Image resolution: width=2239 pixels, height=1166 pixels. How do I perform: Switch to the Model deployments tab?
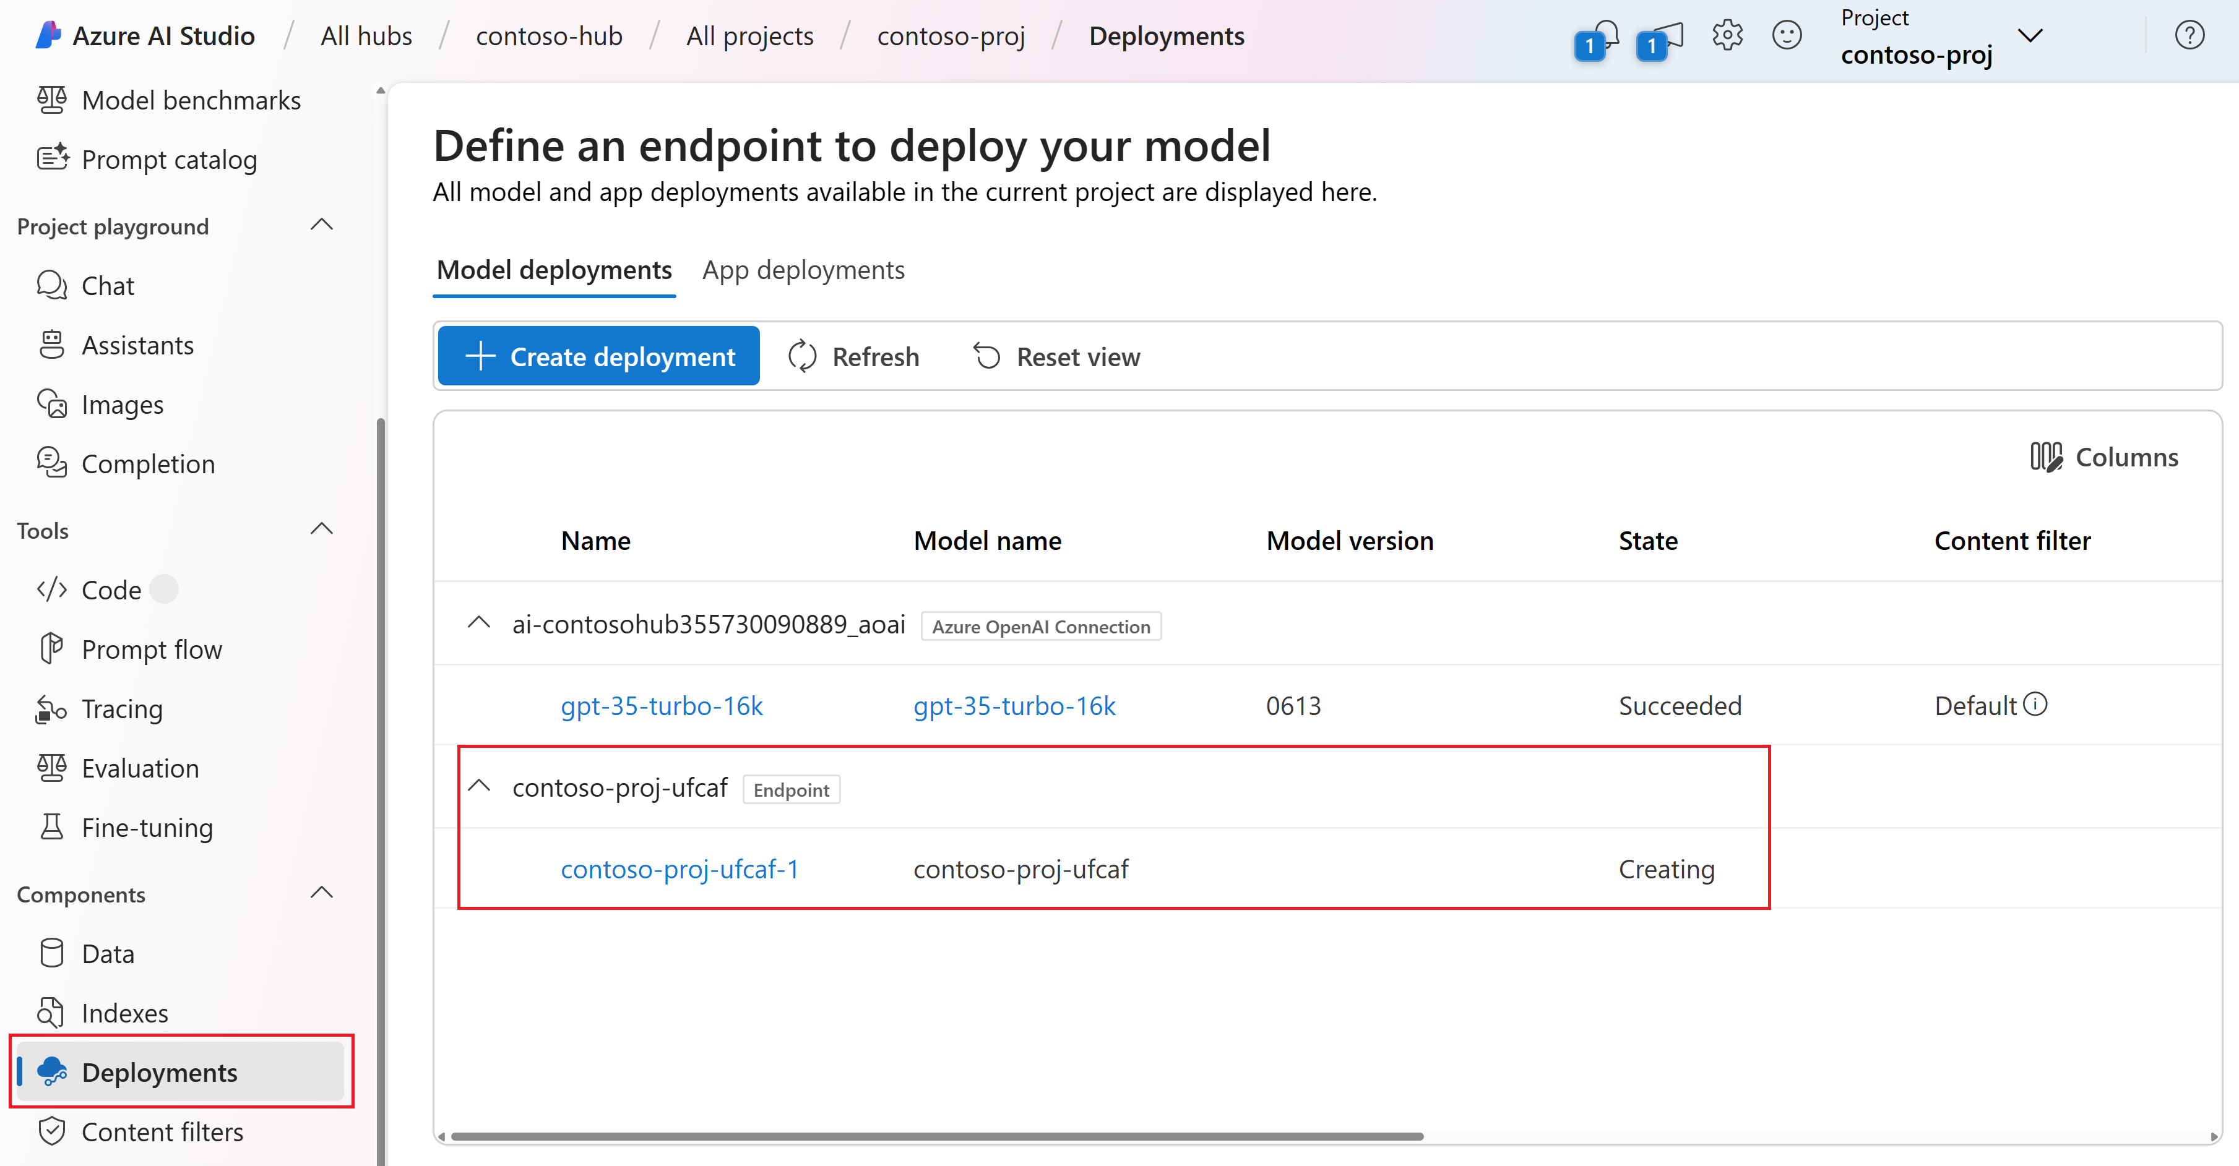[x=554, y=270]
